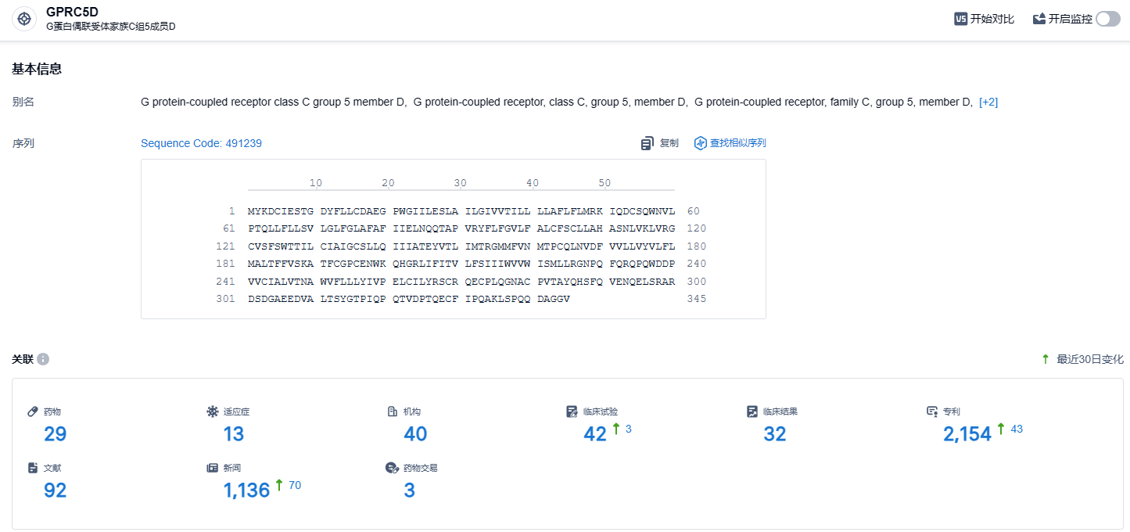Open the 42 clinical trials count
Viewport: 1130px width, 532px height.
point(595,433)
